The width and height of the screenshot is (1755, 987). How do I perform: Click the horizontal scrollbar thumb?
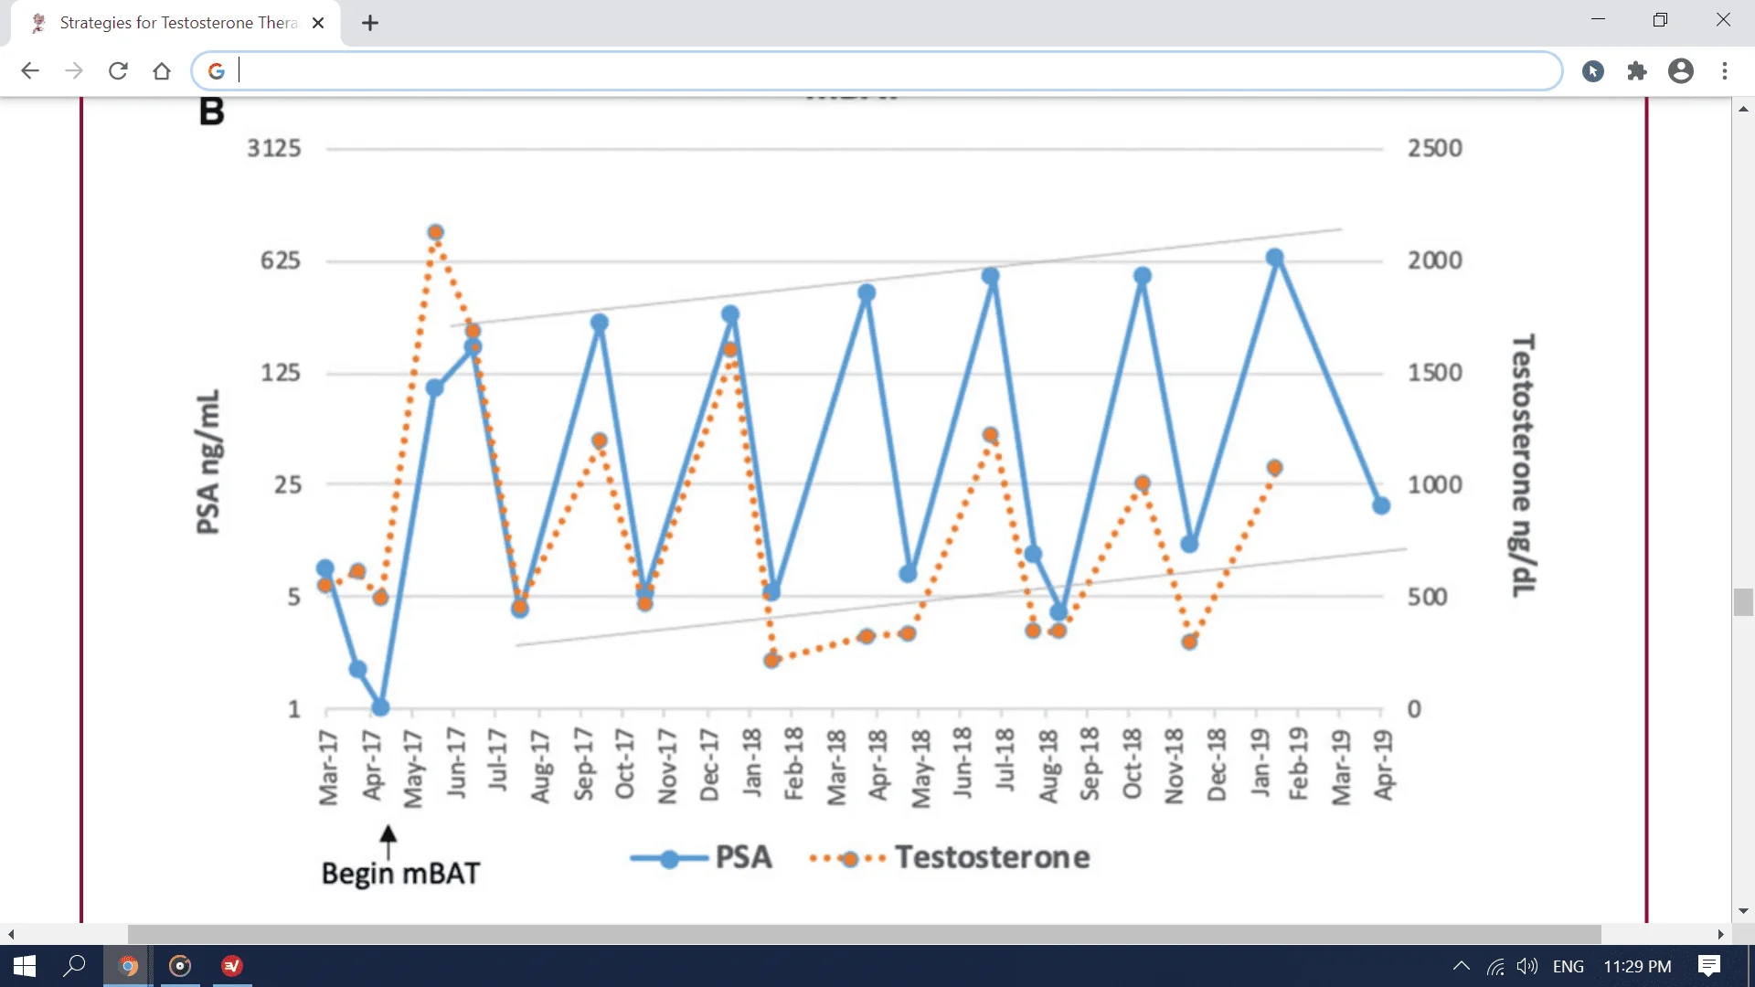coord(864,934)
